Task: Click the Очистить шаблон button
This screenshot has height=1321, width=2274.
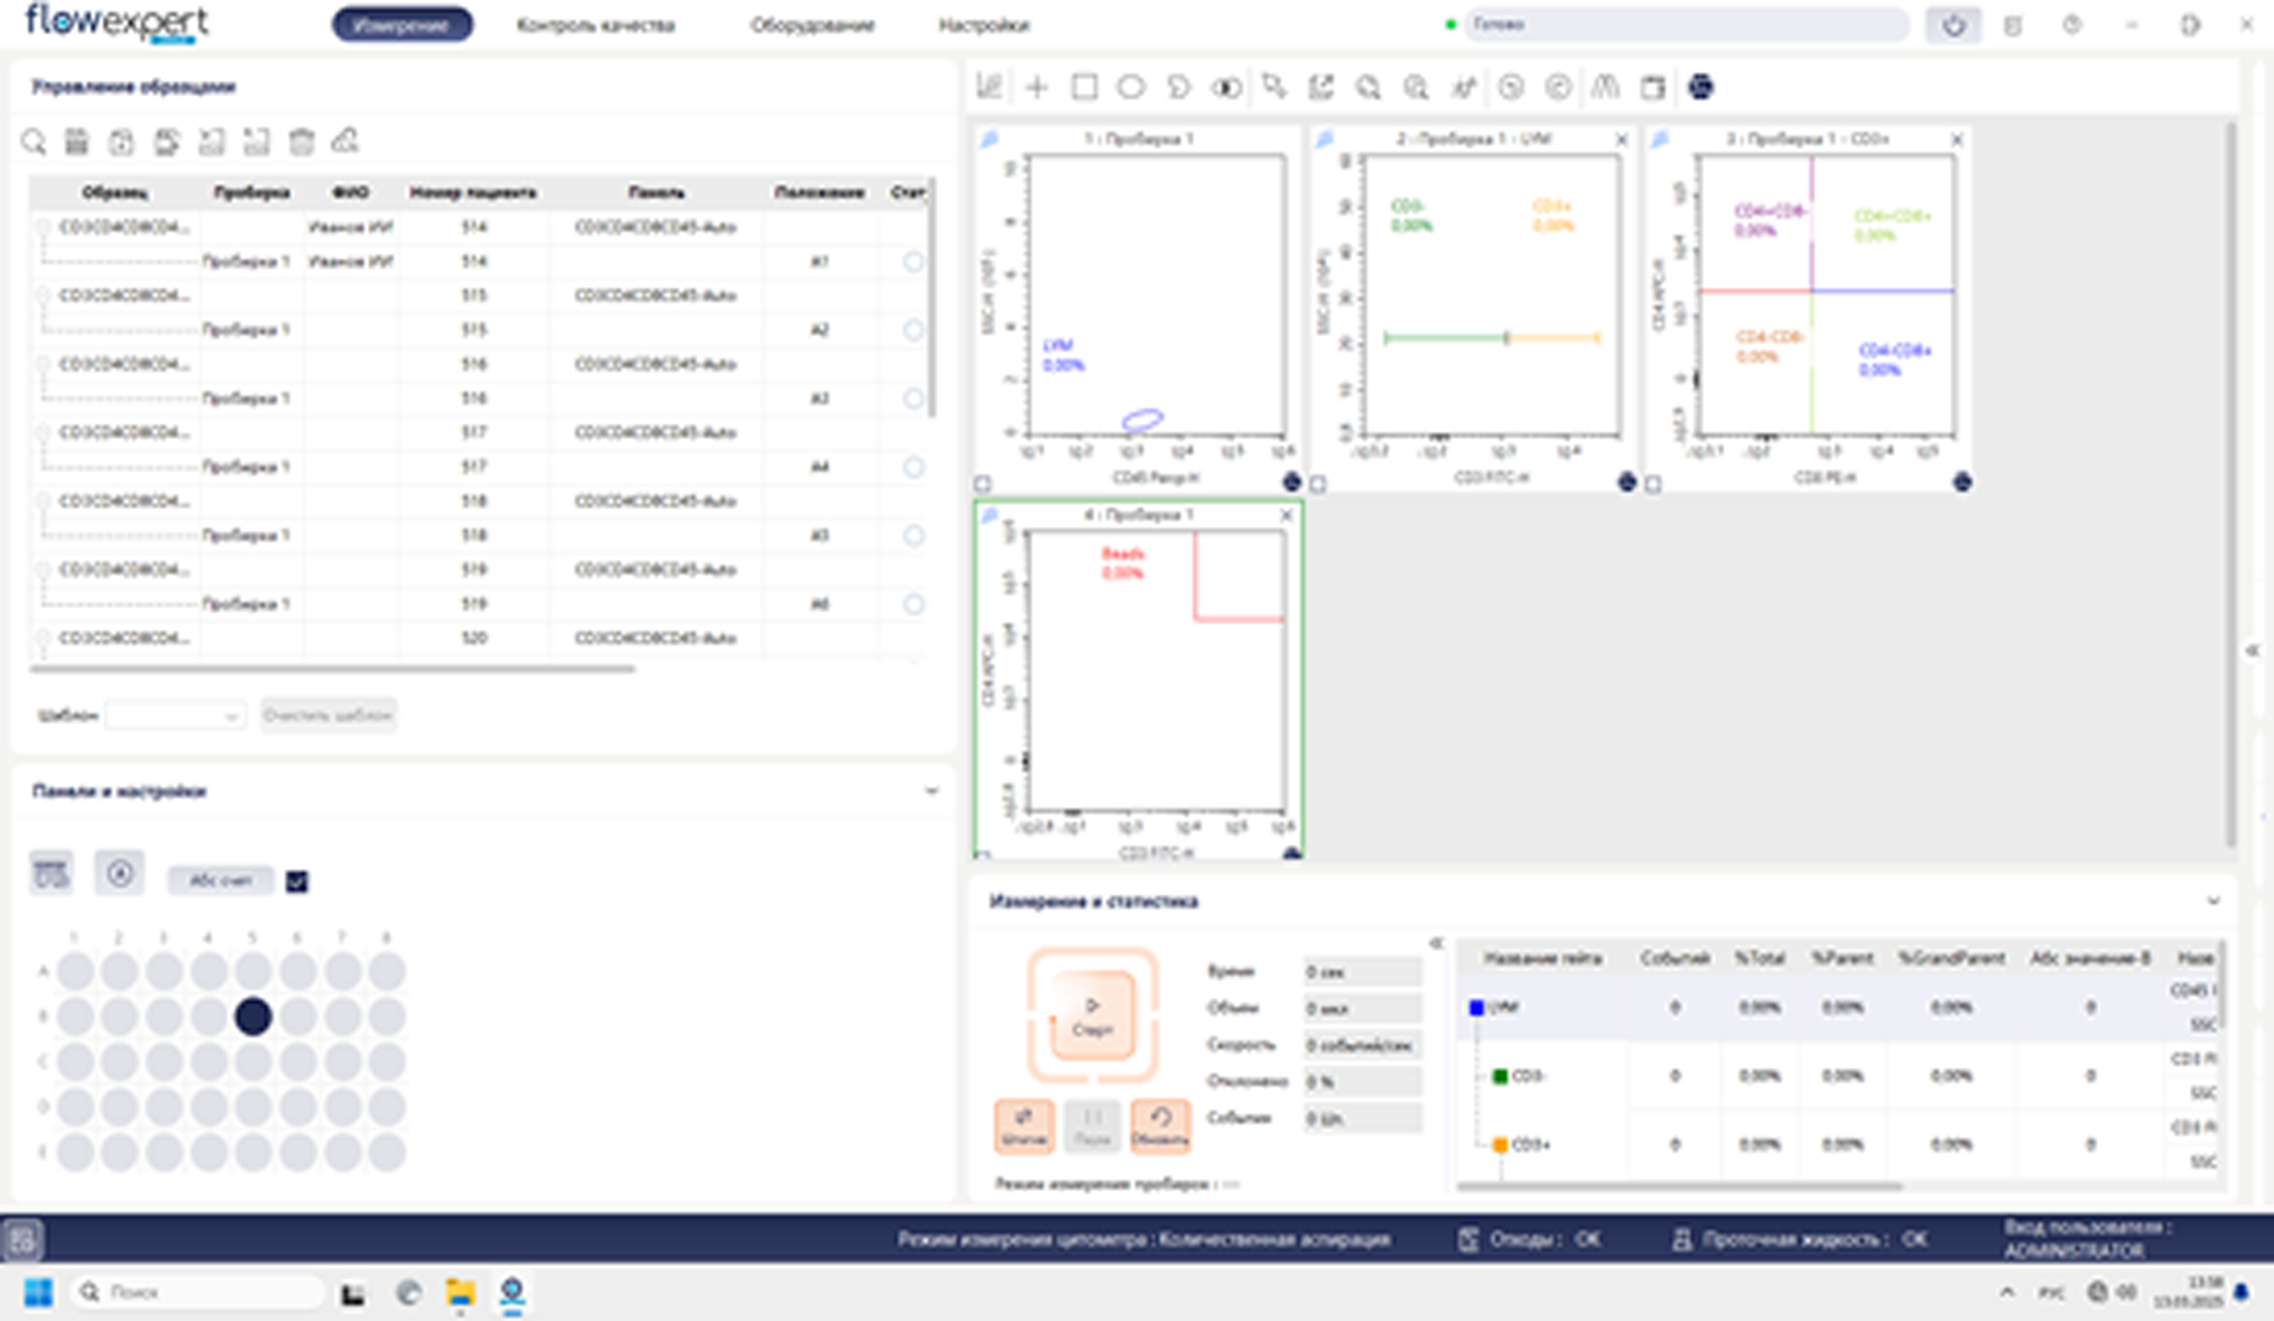Action: coord(328,715)
